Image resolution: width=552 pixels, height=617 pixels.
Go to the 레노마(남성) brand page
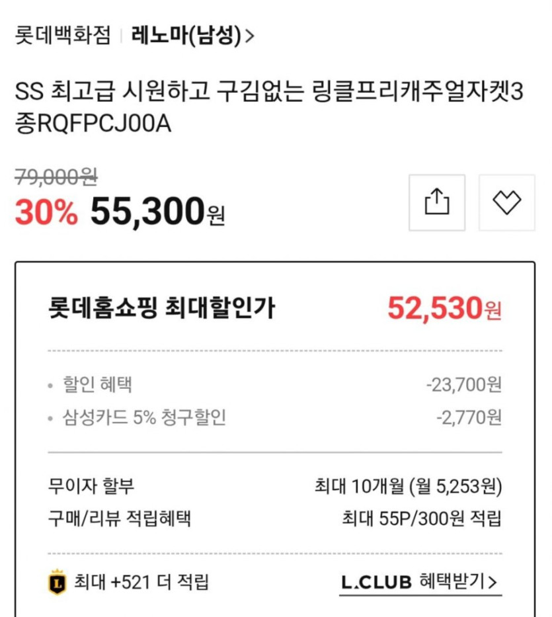186,36
